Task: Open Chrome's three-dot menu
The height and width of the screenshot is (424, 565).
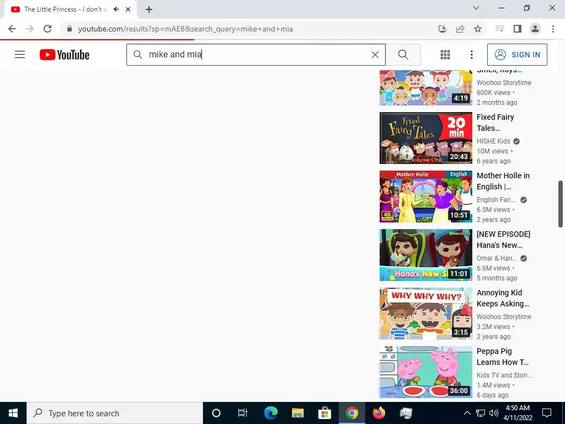Action: [x=553, y=29]
